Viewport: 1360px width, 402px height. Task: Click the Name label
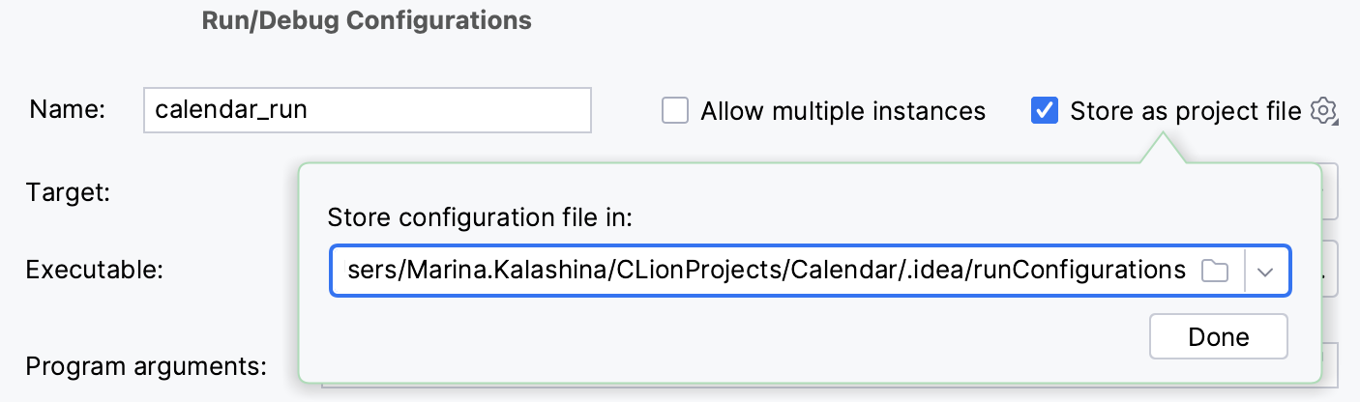pyautogui.click(x=67, y=110)
